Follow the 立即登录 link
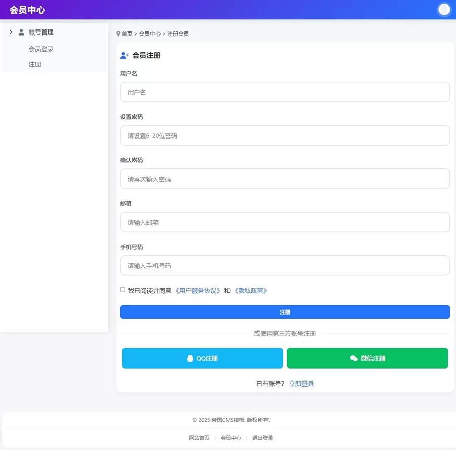Viewport: 456px width, 450px height. (301, 384)
